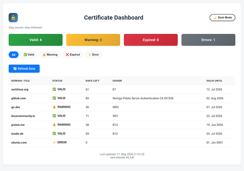244x171 pixels.
Task: Select the linuxcommunity.io domain row
Action: 122,116
